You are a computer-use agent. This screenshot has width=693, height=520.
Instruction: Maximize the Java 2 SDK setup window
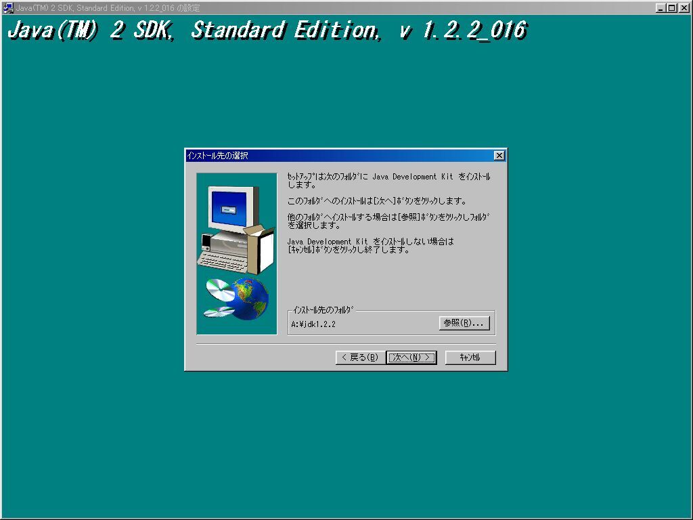coord(671,8)
